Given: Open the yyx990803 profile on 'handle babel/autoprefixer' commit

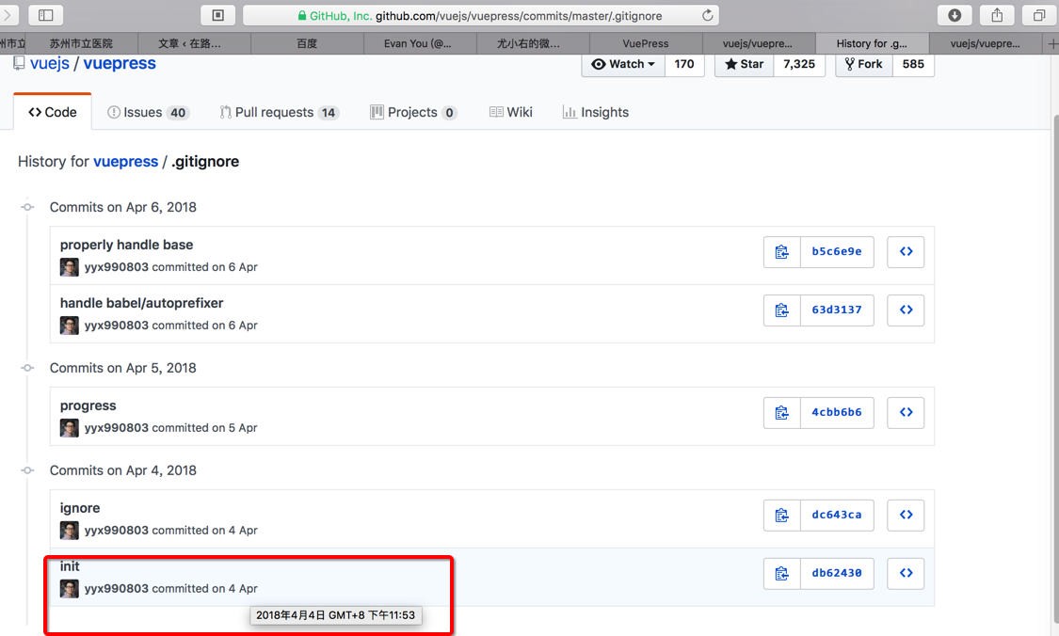Looking at the screenshot, I should click(116, 325).
